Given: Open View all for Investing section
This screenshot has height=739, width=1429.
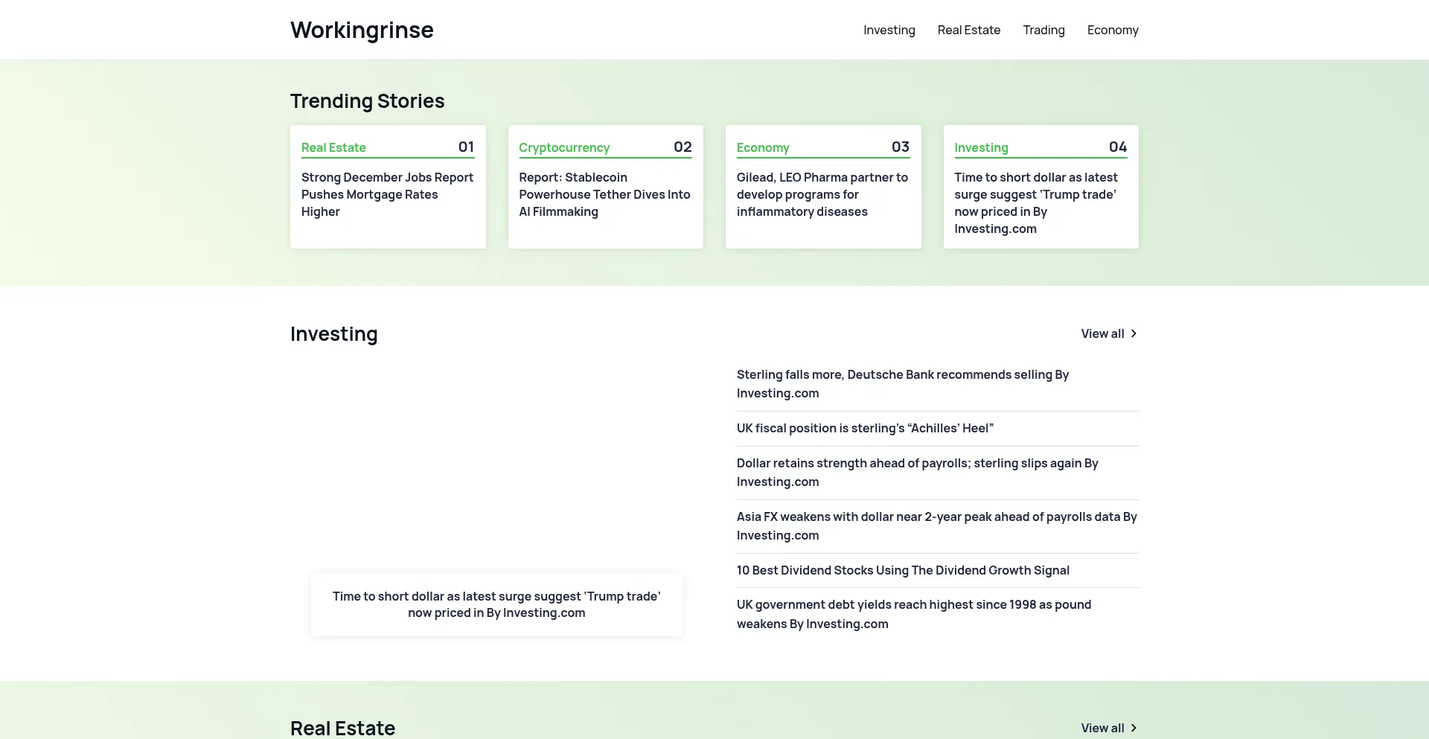Looking at the screenshot, I should (x=1102, y=333).
